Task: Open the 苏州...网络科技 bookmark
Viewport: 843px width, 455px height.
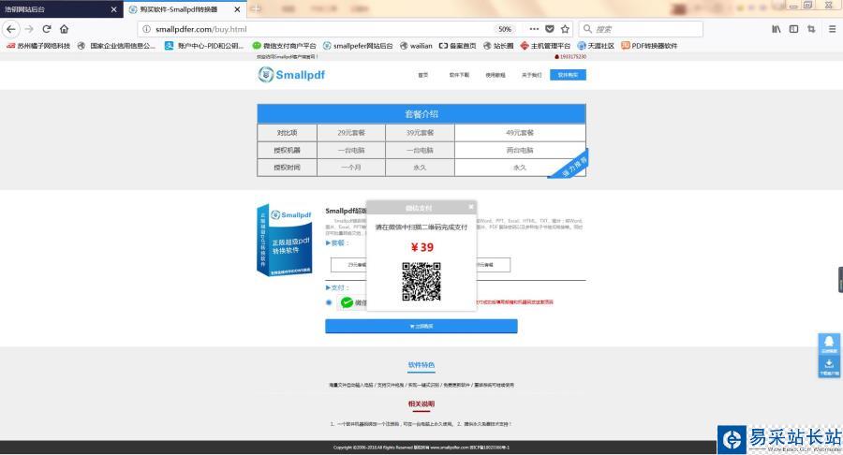Action: 38,46
